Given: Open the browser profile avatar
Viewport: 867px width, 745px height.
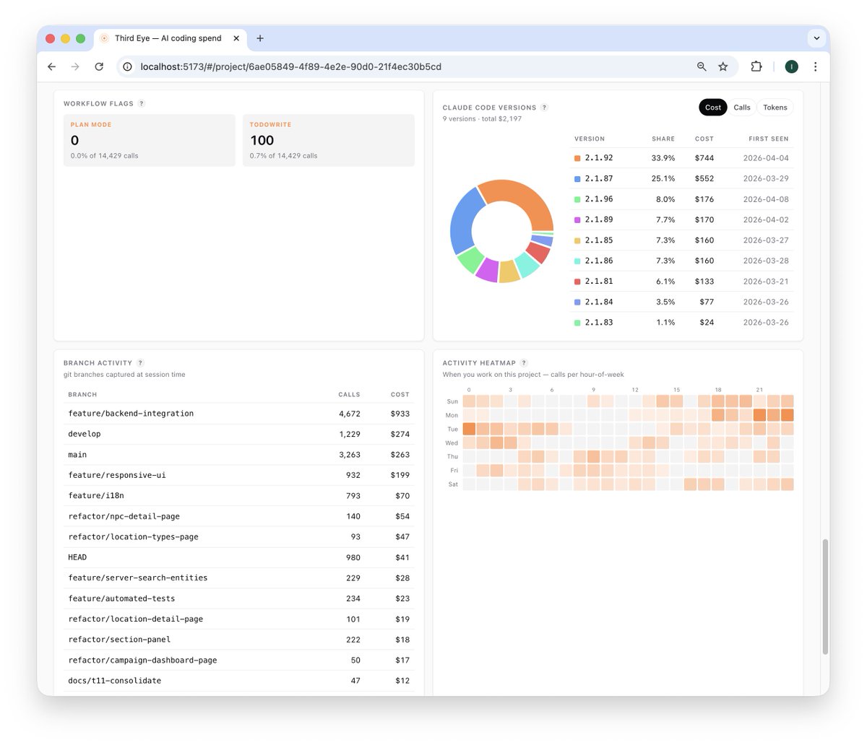Looking at the screenshot, I should pyautogui.click(x=791, y=66).
